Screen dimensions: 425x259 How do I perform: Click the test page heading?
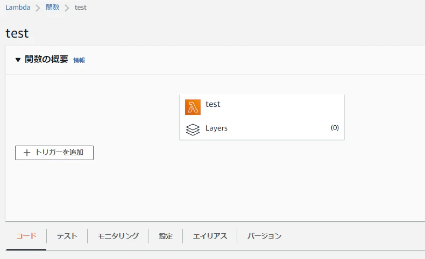17,33
